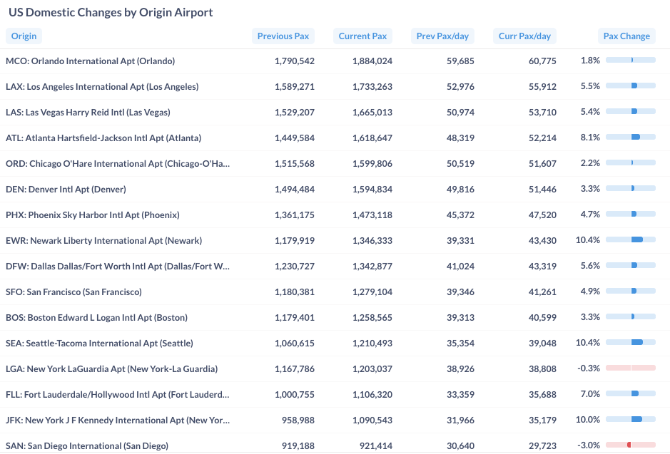The height and width of the screenshot is (454, 670).
Task: Select ATL Atlanta Hartsfield-Jackson origin cell
Action: click(x=103, y=138)
